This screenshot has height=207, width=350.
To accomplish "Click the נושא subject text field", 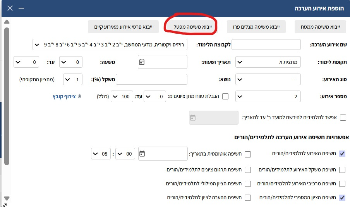I will click(x=151, y=79).
